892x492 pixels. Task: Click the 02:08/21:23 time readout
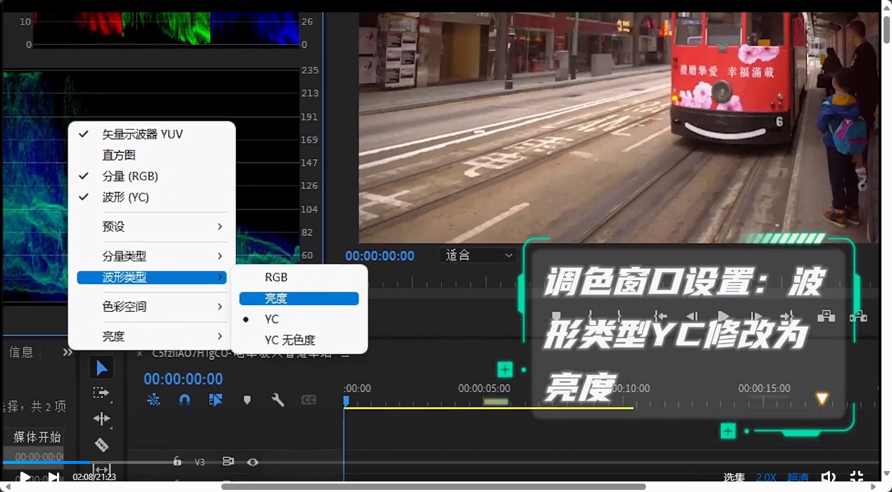(x=94, y=477)
